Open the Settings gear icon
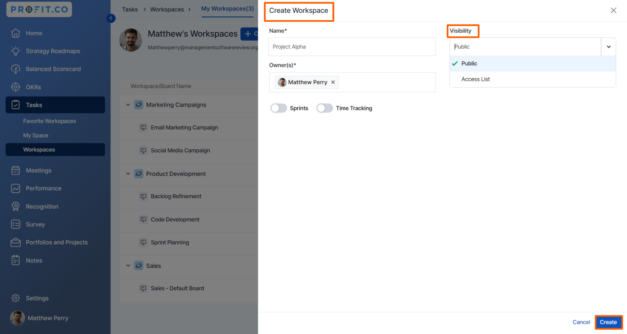 click(15, 298)
